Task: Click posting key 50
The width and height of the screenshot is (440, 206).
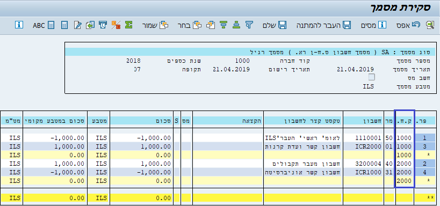Action: coord(389,138)
